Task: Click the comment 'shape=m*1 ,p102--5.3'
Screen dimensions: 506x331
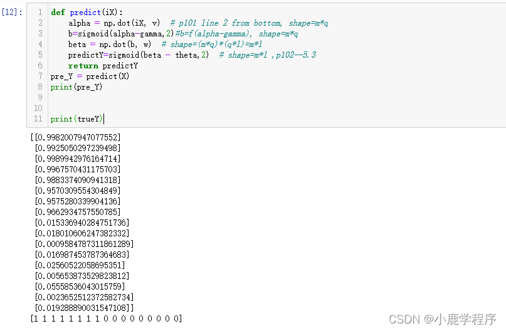Action: click(272, 55)
